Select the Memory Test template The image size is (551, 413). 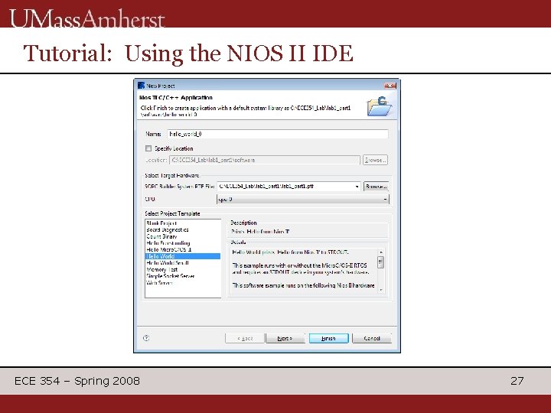pos(183,270)
